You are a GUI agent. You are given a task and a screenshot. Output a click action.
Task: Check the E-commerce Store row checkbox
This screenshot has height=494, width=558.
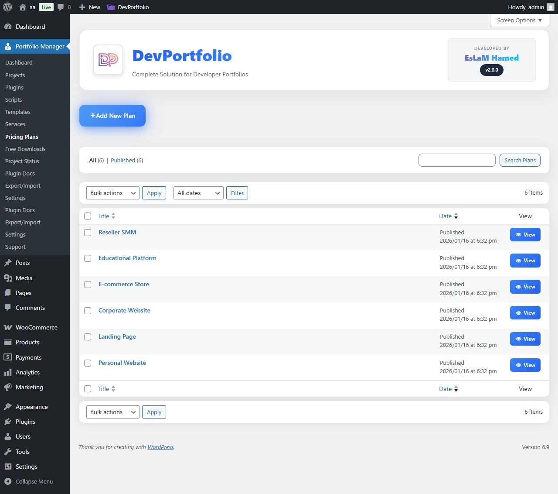[88, 285]
